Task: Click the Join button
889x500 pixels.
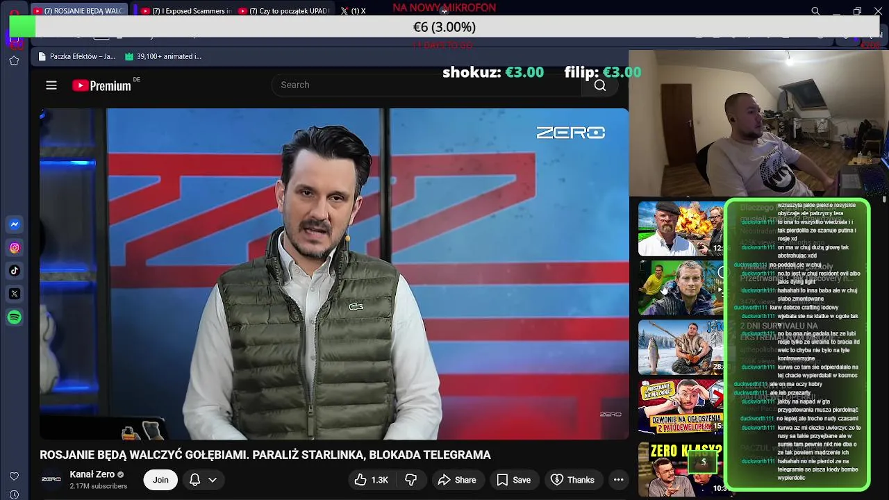Action: tap(160, 480)
